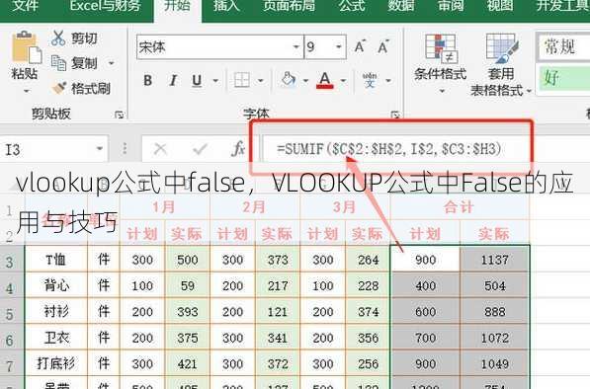This screenshot has width=590, height=389.
Task: Open the font name 宋体 dropdown
Action: coord(296,47)
